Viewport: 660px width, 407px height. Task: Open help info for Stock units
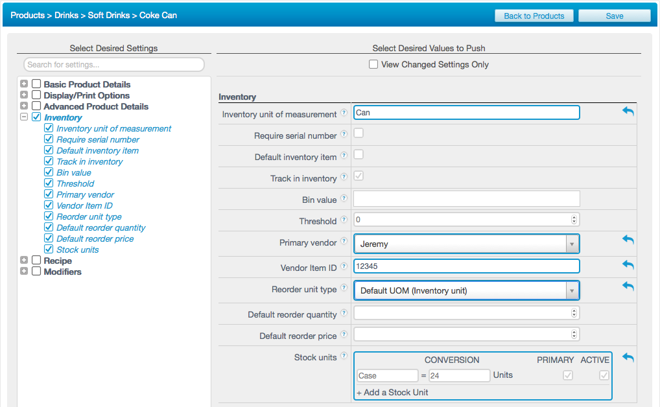(x=344, y=357)
